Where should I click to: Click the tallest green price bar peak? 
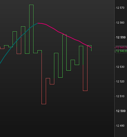[x=31, y=5]
